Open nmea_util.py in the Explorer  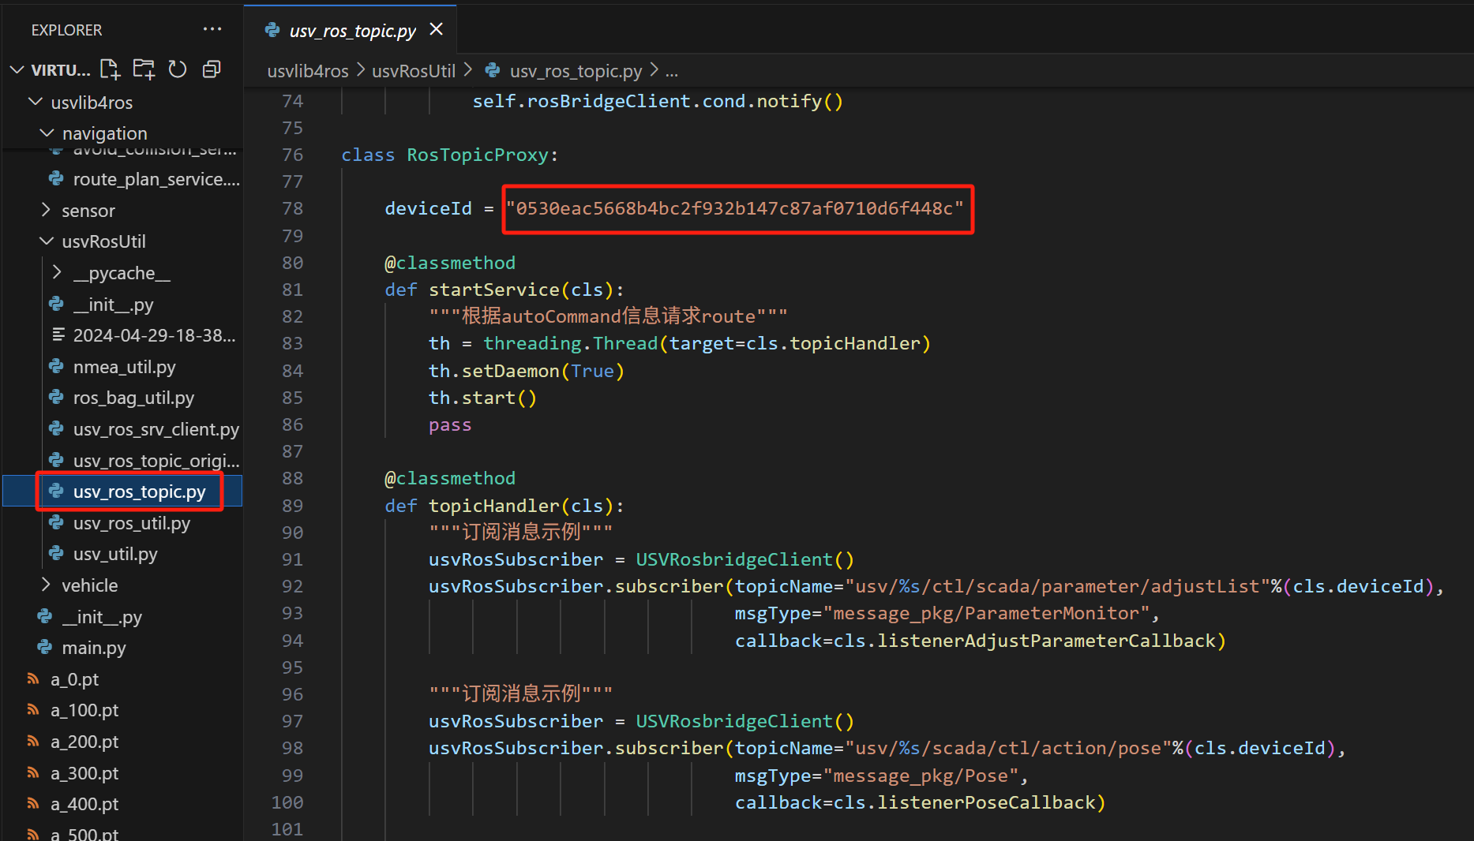point(124,367)
